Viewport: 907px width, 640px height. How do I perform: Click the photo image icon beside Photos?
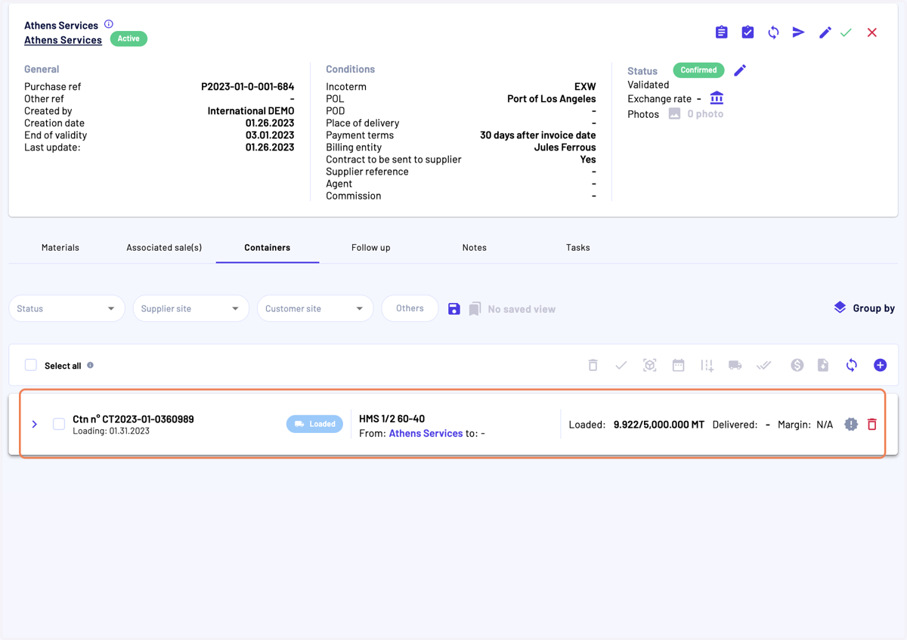[674, 113]
